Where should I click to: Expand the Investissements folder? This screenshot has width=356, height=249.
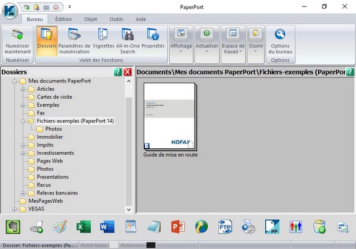tap(23, 154)
